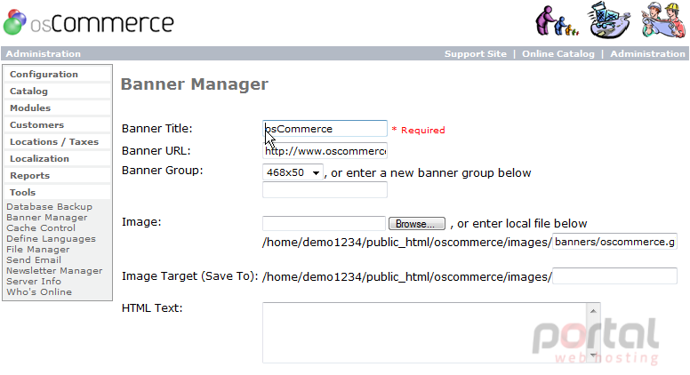This screenshot has width=690, height=375.
Task: Open the Administration workers icon
Action: click(x=663, y=20)
